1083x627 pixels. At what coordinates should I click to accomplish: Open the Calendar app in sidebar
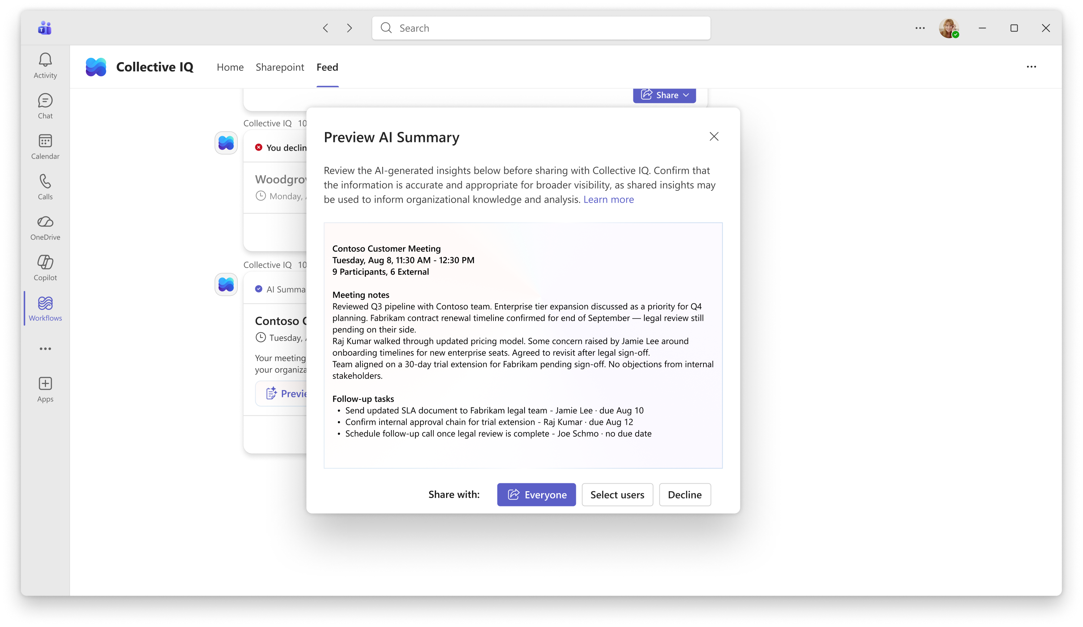point(45,146)
